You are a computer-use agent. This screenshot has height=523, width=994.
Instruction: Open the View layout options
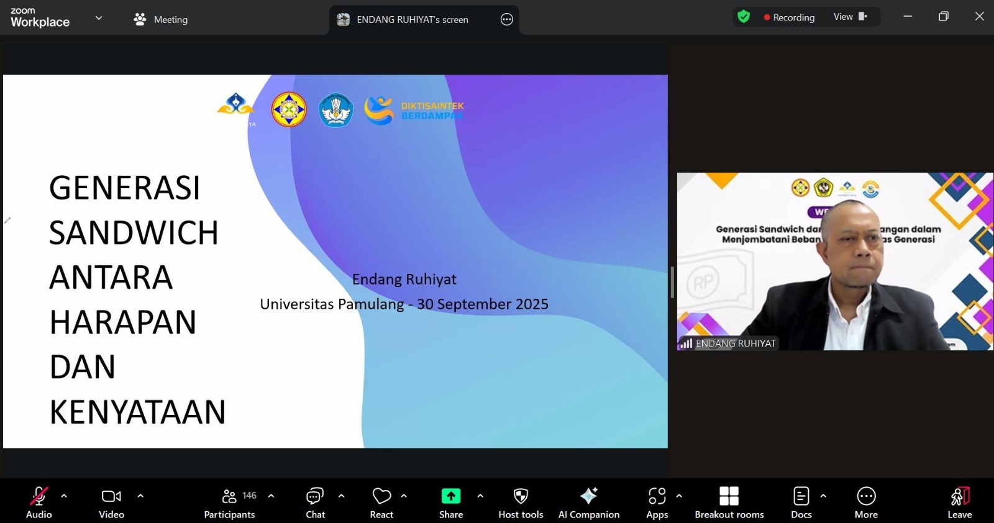click(850, 17)
